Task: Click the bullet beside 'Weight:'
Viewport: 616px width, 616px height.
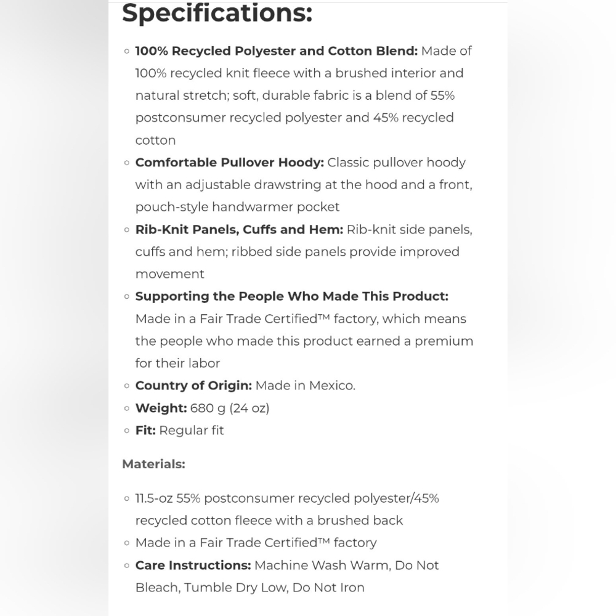Action: point(126,408)
